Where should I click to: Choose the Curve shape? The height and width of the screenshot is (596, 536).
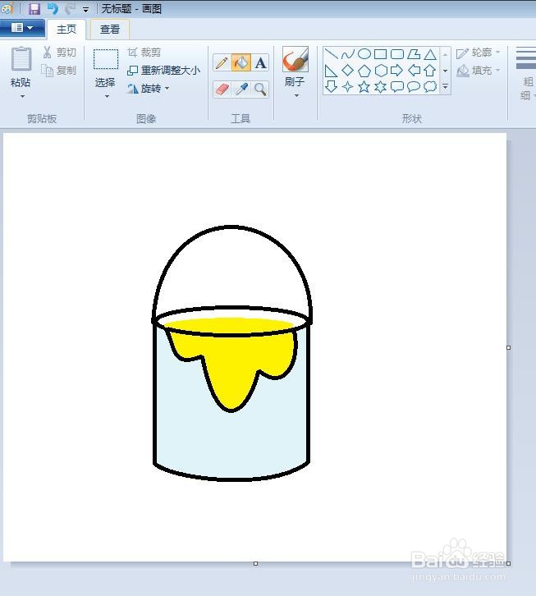coord(347,54)
